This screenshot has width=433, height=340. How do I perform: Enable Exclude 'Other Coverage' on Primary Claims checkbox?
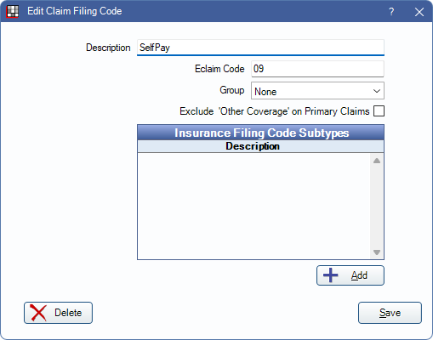point(379,111)
